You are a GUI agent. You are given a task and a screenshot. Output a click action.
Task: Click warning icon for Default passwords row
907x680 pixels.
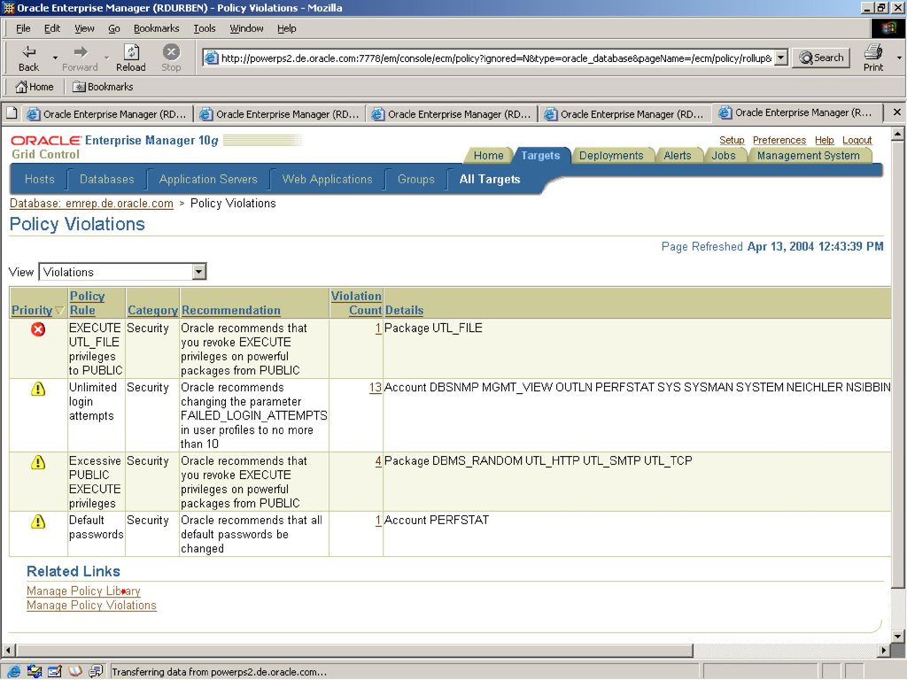point(38,522)
